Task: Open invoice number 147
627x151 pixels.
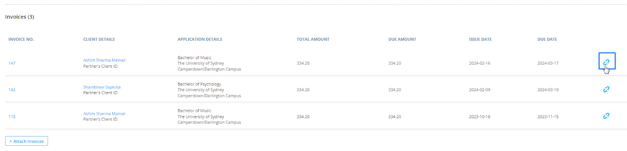Action: click(12, 63)
